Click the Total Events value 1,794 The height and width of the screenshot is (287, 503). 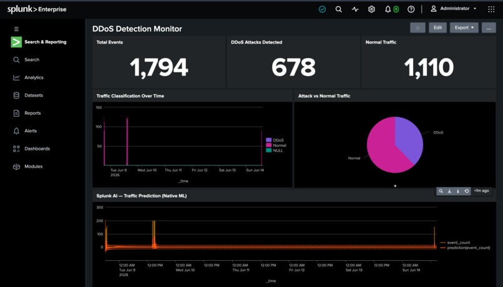[159, 67]
